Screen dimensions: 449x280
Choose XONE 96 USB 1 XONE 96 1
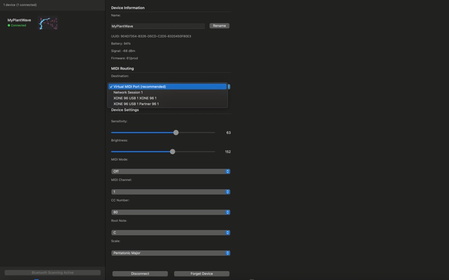pos(167,98)
